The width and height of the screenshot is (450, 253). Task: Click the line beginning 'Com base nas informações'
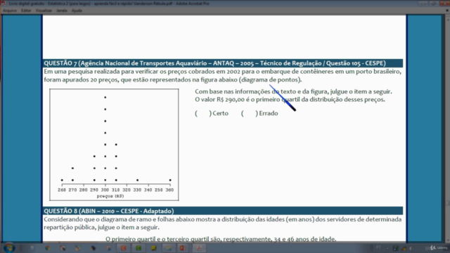[x=293, y=91]
